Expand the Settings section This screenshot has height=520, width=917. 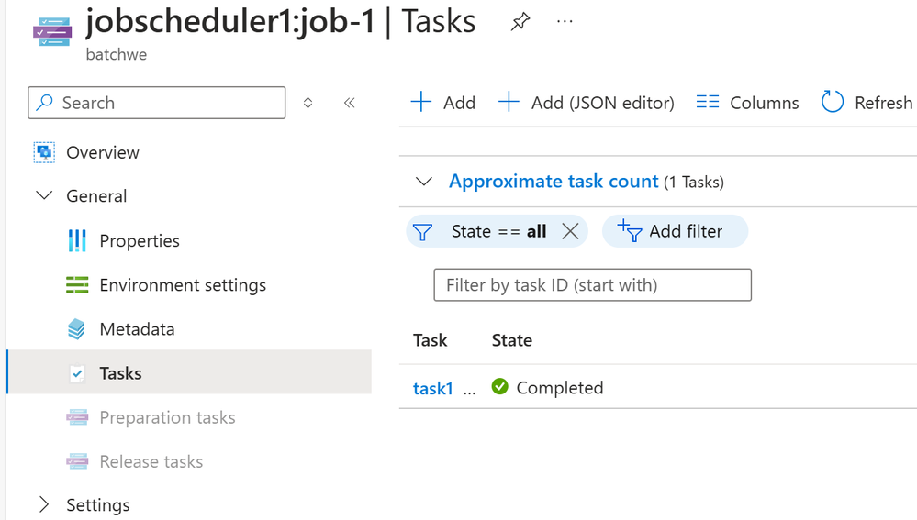[44, 504]
